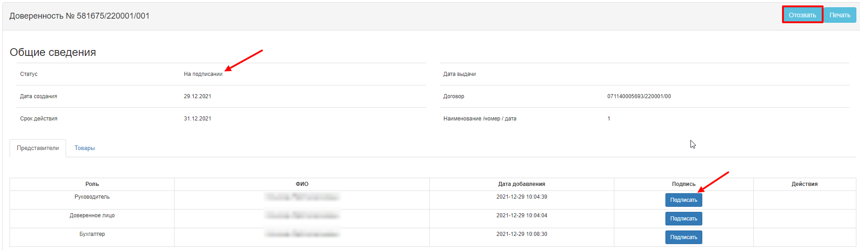Screen dimensions: 860x250
Task: Click the creation date 29.12.2021
Action: 197,96
